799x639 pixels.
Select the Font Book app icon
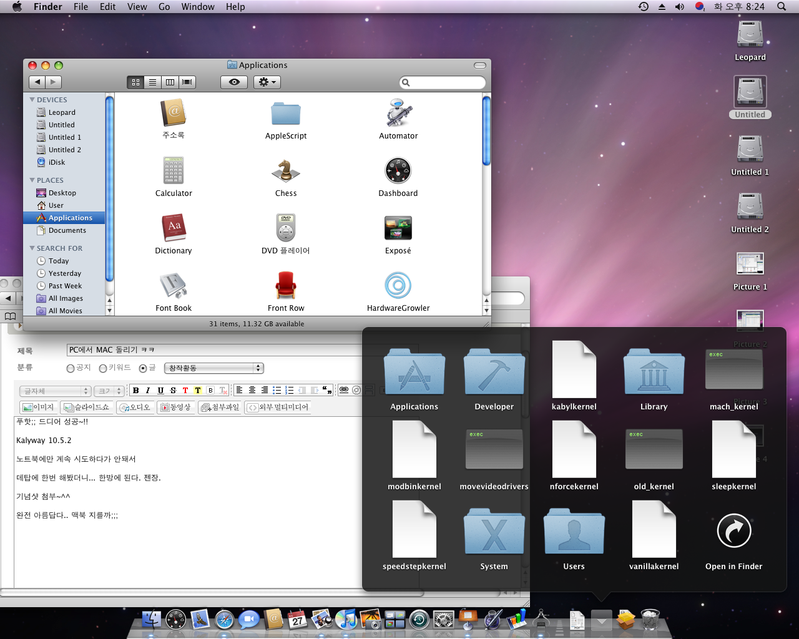[x=174, y=286]
